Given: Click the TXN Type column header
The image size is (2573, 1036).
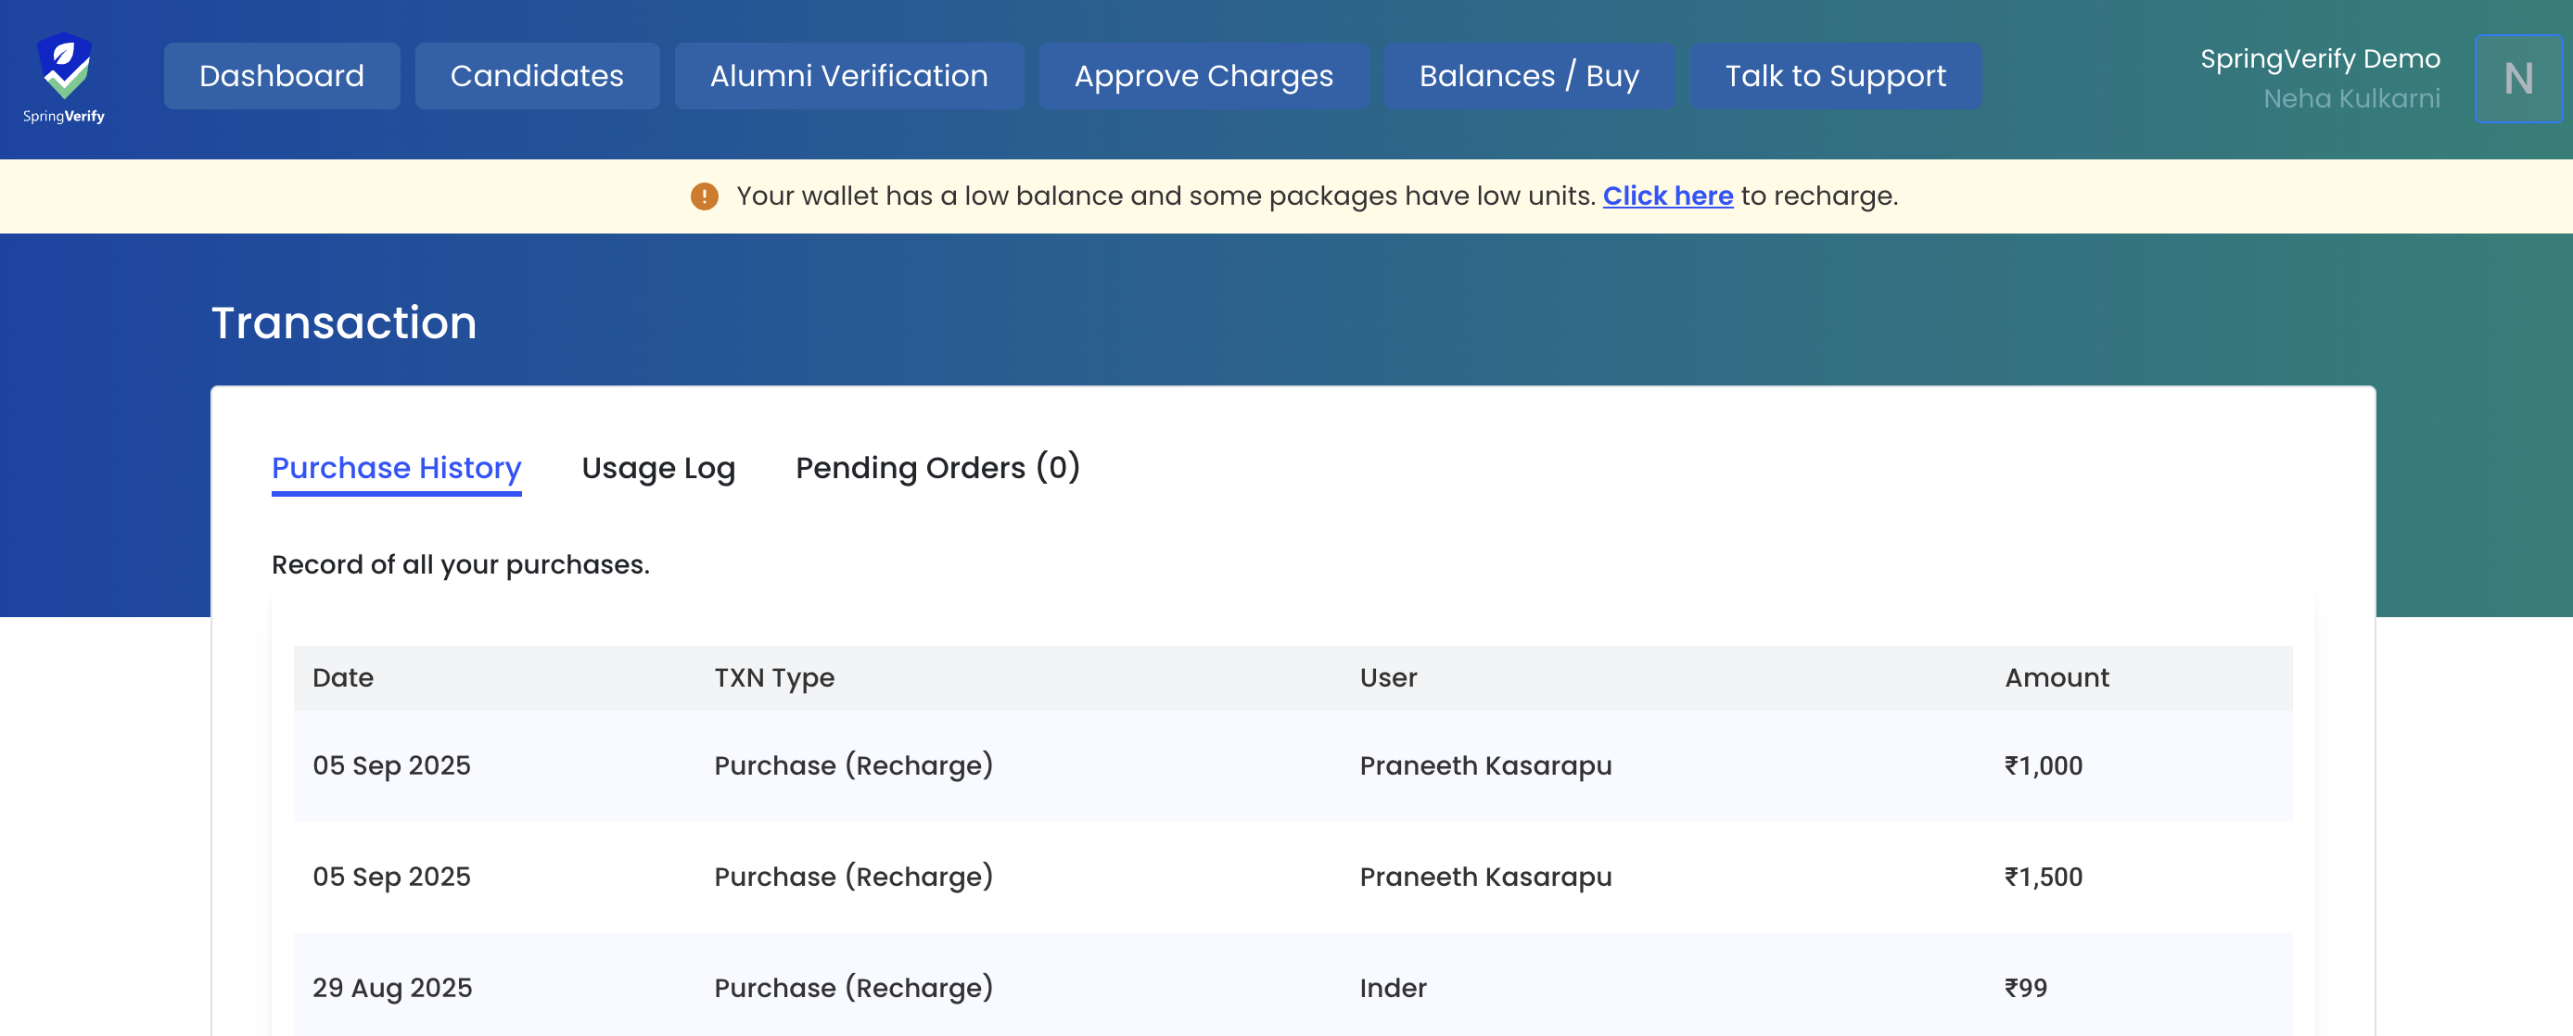Looking at the screenshot, I should 774,677.
